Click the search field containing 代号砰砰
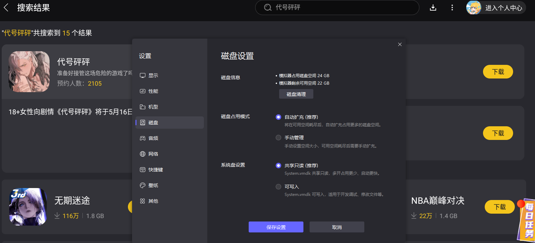 click(x=337, y=8)
